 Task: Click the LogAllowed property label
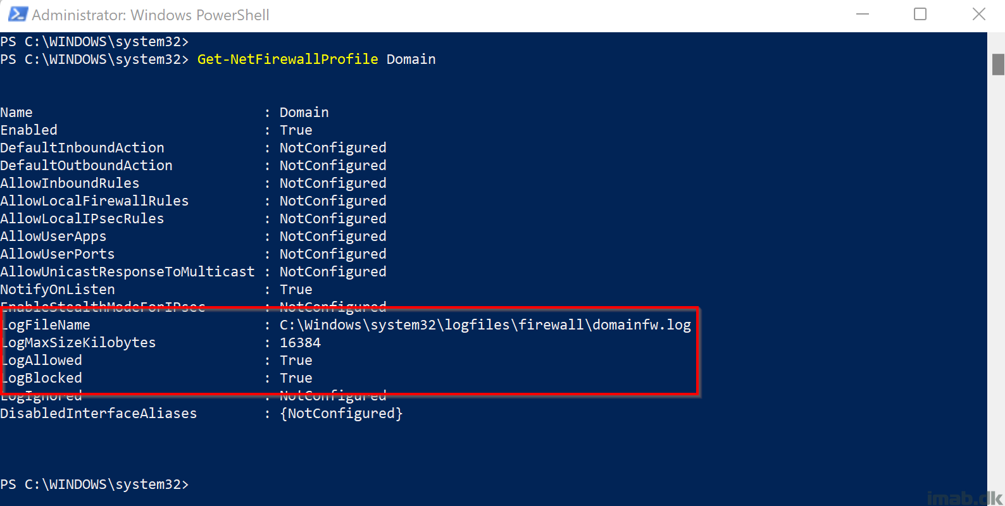coord(42,361)
